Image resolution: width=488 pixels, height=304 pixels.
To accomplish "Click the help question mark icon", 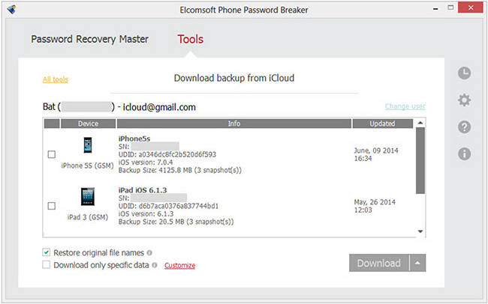I will (464, 127).
